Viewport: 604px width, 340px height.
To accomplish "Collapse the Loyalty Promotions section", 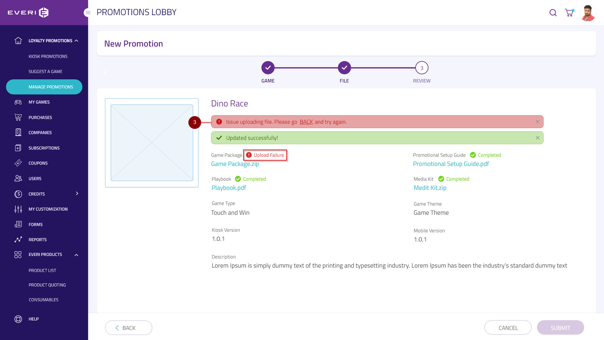I will tap(76, 41).
